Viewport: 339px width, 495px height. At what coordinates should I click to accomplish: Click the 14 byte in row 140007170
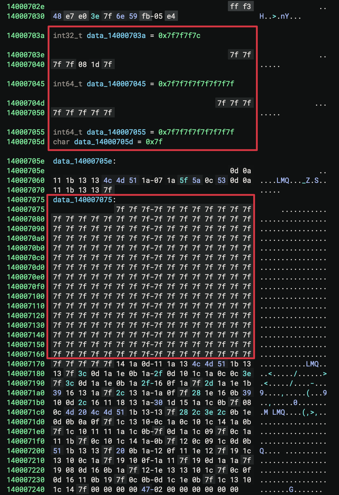pyautogui.click(x=120, y=364)
